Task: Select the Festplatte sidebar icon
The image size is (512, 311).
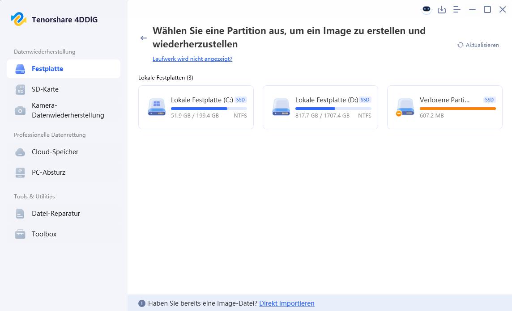Action: click(20, 69)
